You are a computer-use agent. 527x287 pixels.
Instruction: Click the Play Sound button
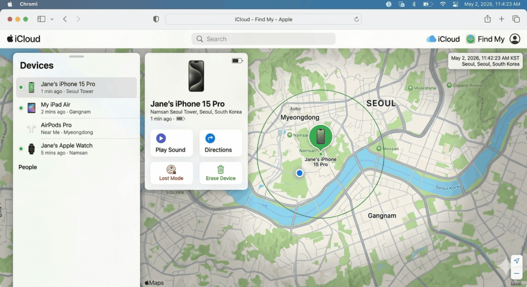[171, 143]
